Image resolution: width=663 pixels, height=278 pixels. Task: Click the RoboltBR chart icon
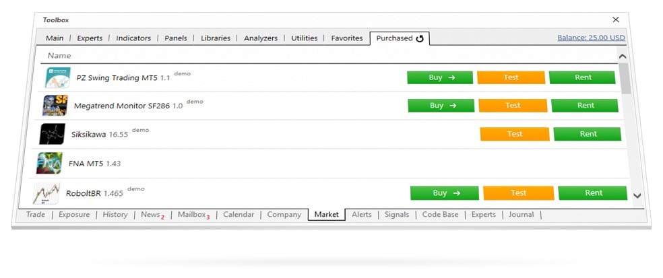coord(46,193)
